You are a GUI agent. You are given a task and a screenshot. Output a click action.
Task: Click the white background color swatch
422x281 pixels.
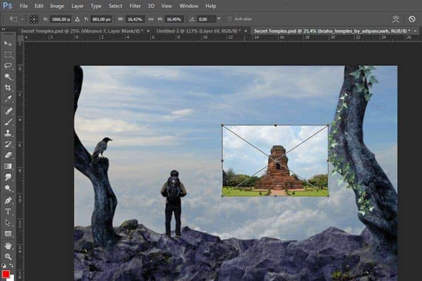12,278
